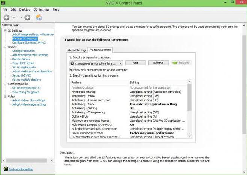Collapse the Stereoscopic 3D tree node
This screenshot has width=247, height=175.
5,84
